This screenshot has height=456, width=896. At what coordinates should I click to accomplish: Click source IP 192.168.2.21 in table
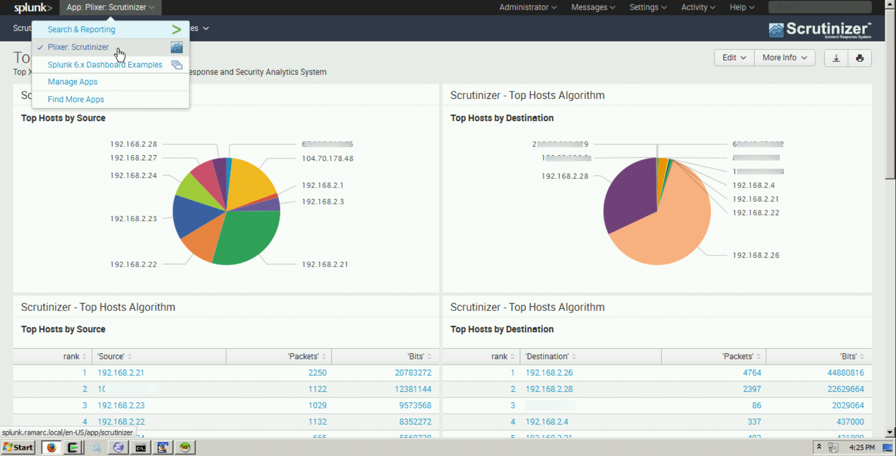(120, 373)
